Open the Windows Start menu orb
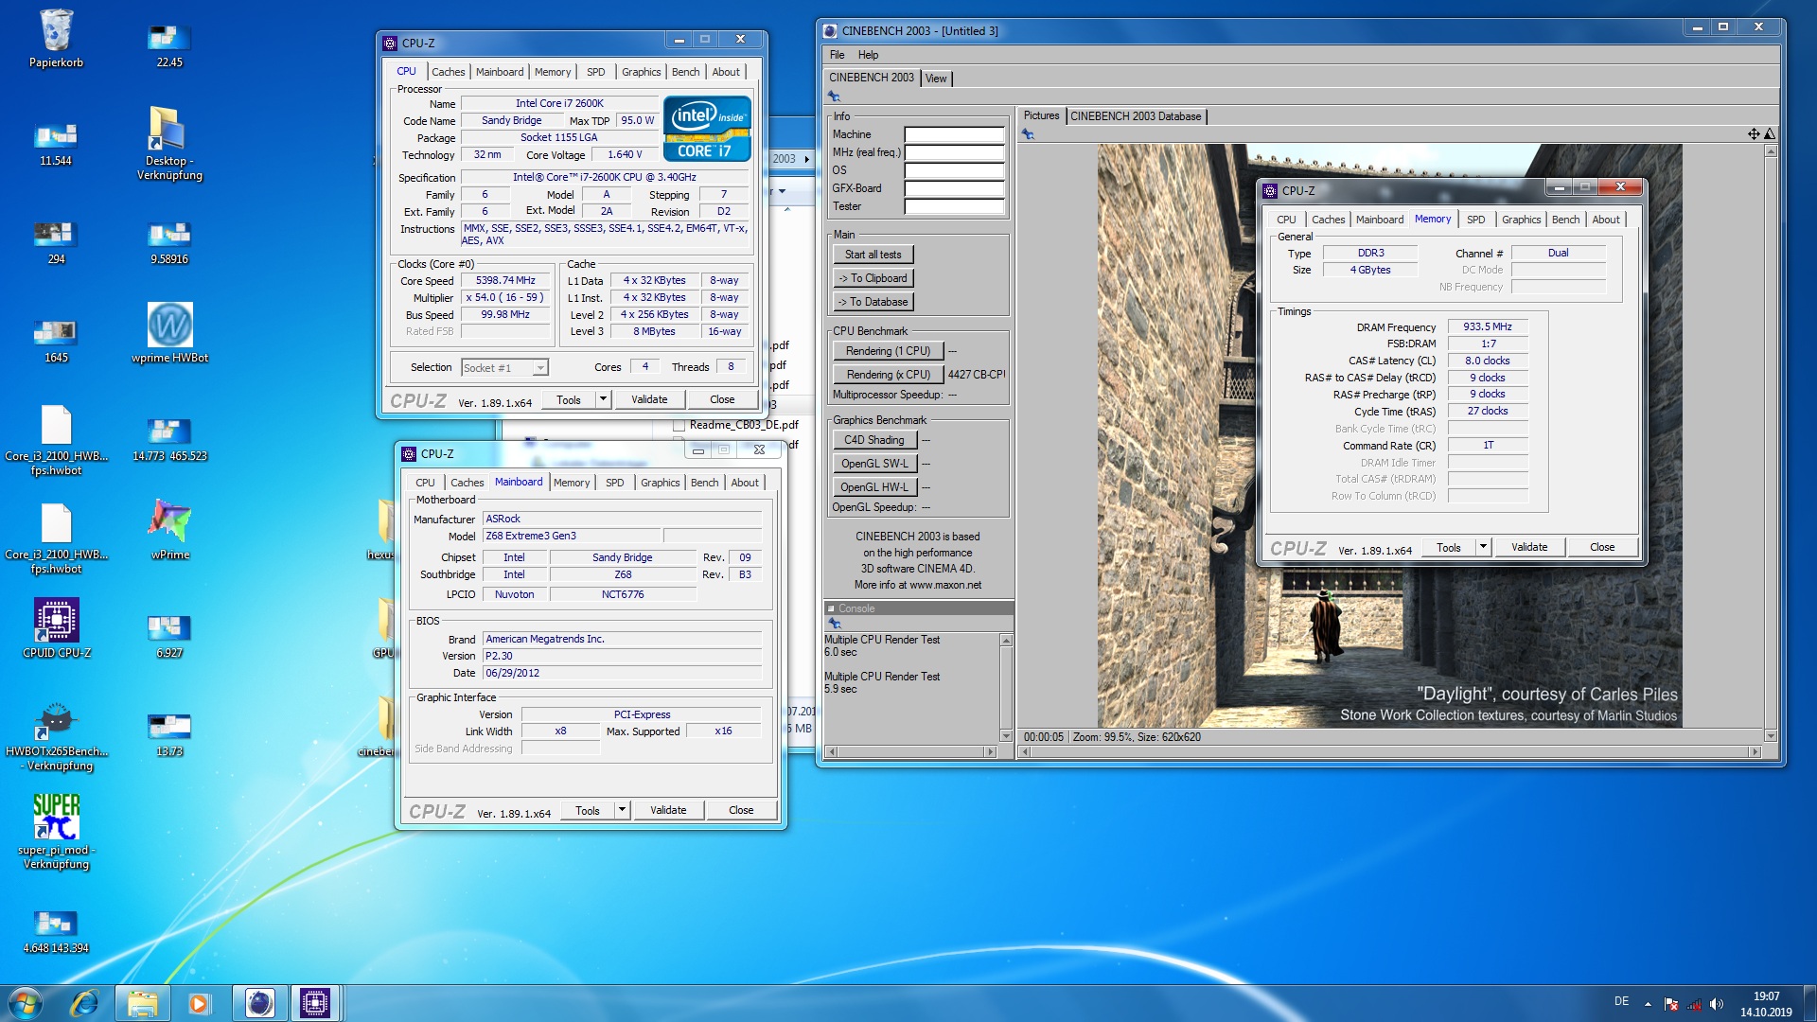1817x1022 pixels. (x=26, y=1003)
